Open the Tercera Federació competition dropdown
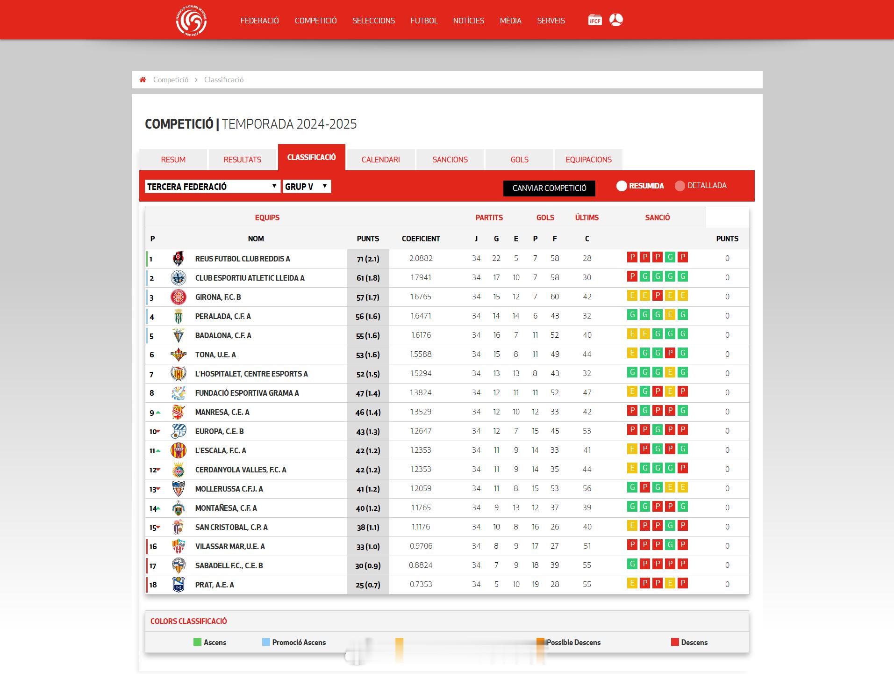The width and height of the screenshot is (894, 674). point(213,186)
